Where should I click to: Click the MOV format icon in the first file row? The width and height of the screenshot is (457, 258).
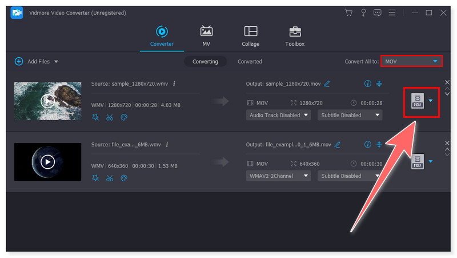pos(418,101)
